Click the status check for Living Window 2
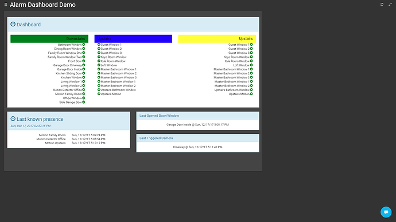The width and height of the screenshot is (396, 222). pos(84,86)
